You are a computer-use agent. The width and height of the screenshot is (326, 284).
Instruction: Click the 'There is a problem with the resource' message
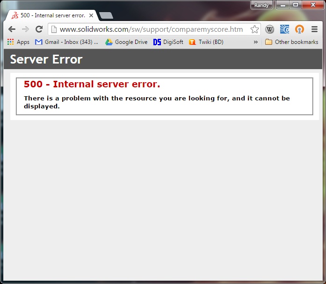click(157, 102)
